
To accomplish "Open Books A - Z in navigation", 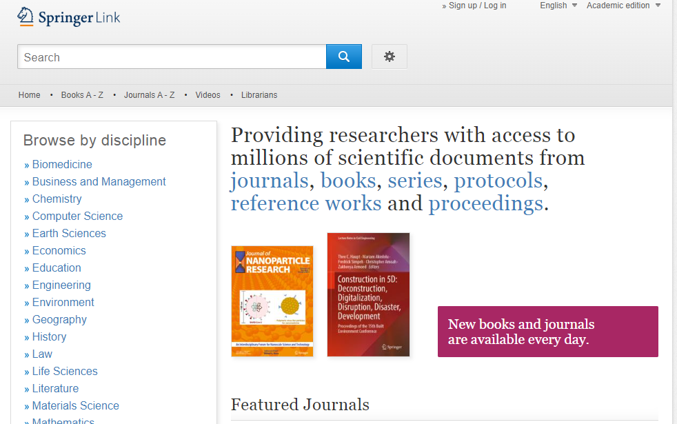I will [x=82, y=95].
